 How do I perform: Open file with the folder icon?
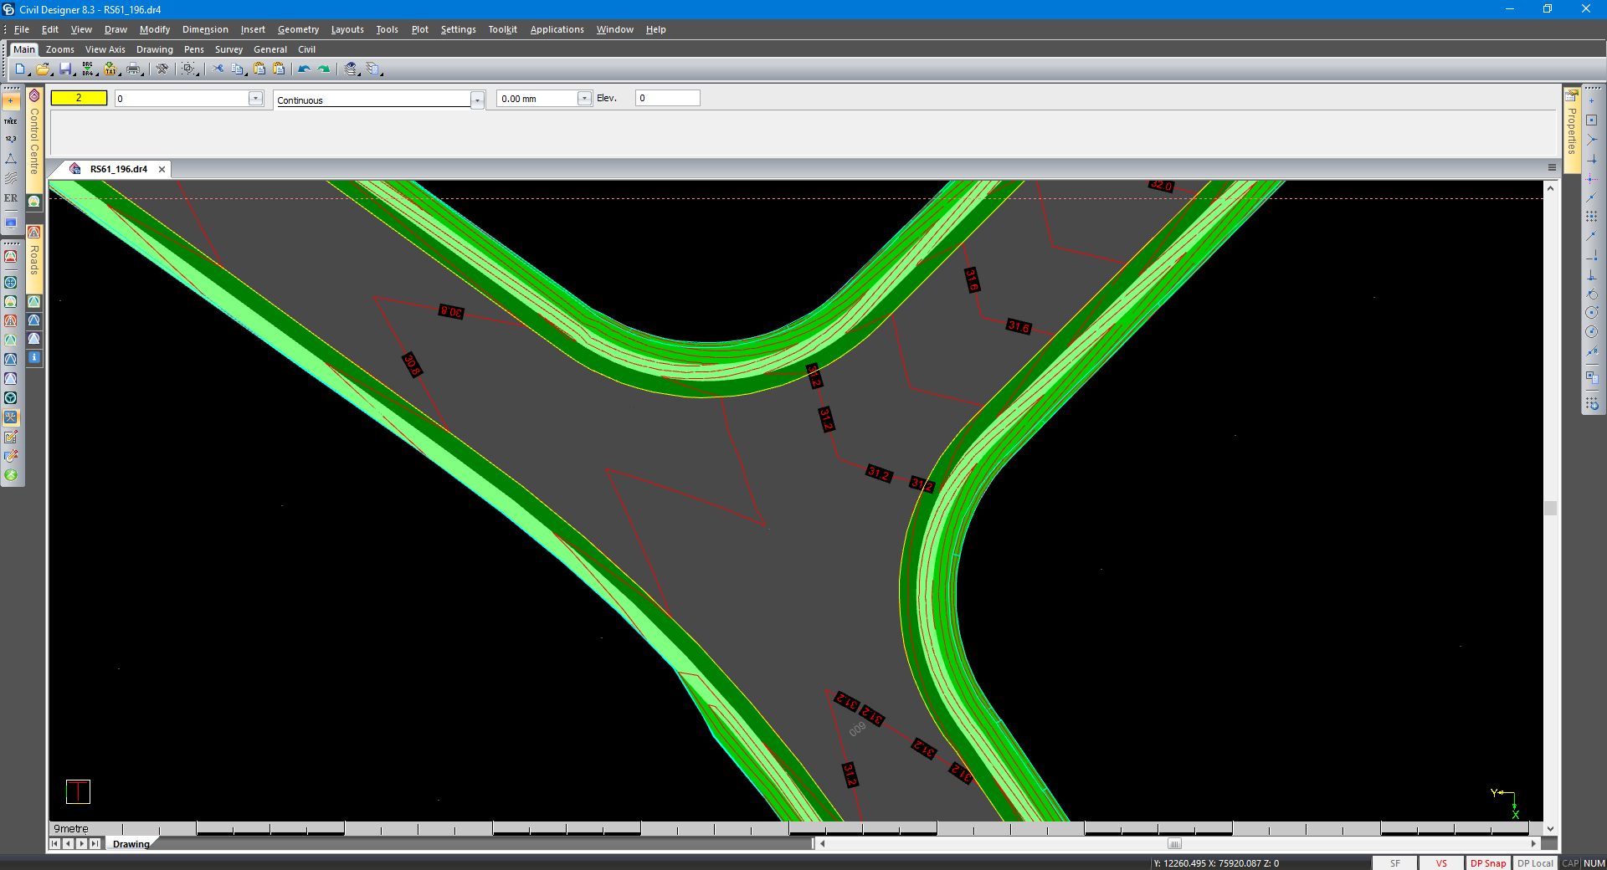pyautogui.click(x=43, y=69)
